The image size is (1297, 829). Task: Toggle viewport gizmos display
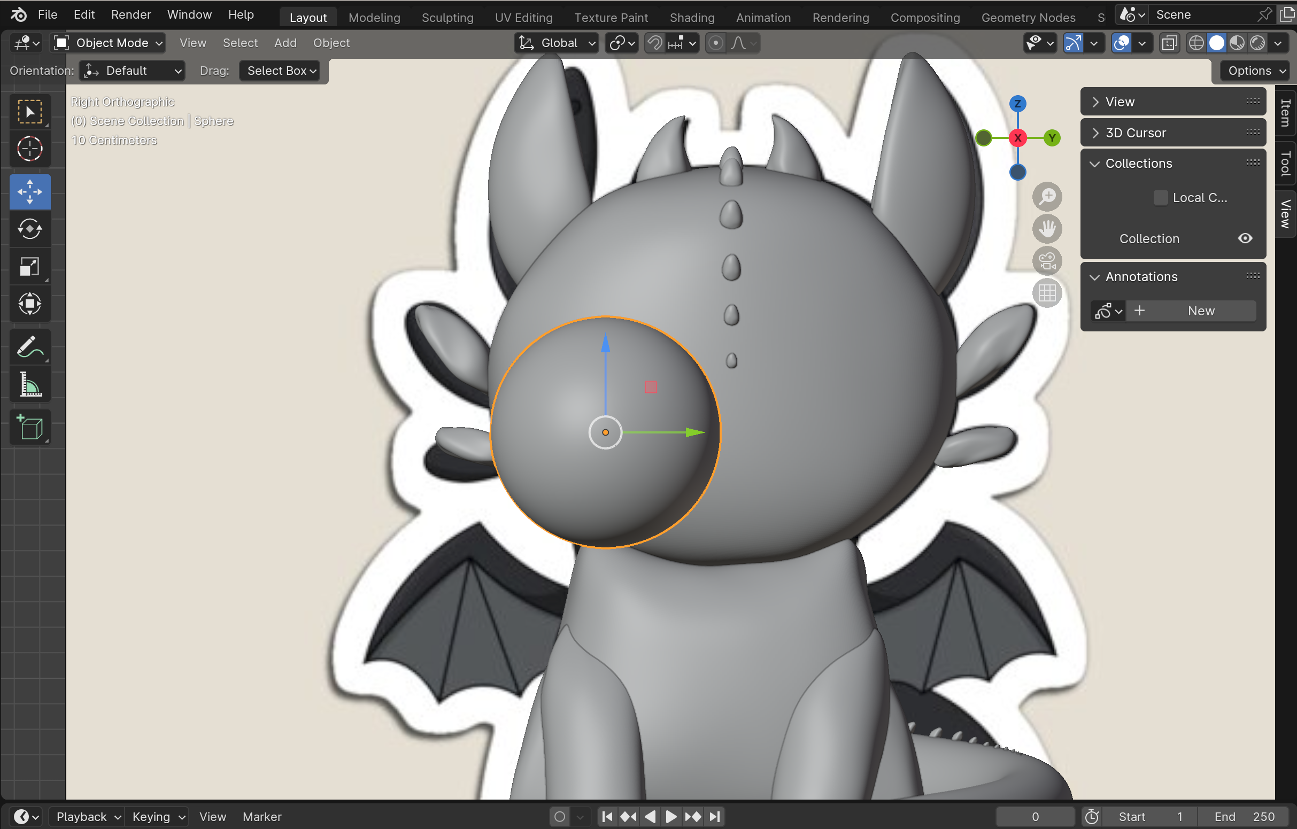[1073, 43]
